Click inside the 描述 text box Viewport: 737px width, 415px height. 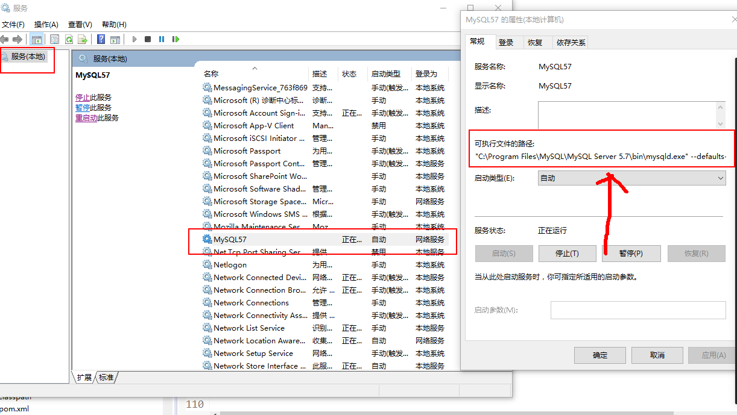(627, 115)
